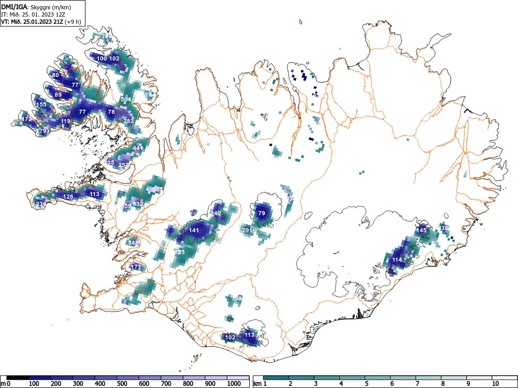Click the 179 value in the Westfjords
The image size is (518, 388).
tap(42, 131)
